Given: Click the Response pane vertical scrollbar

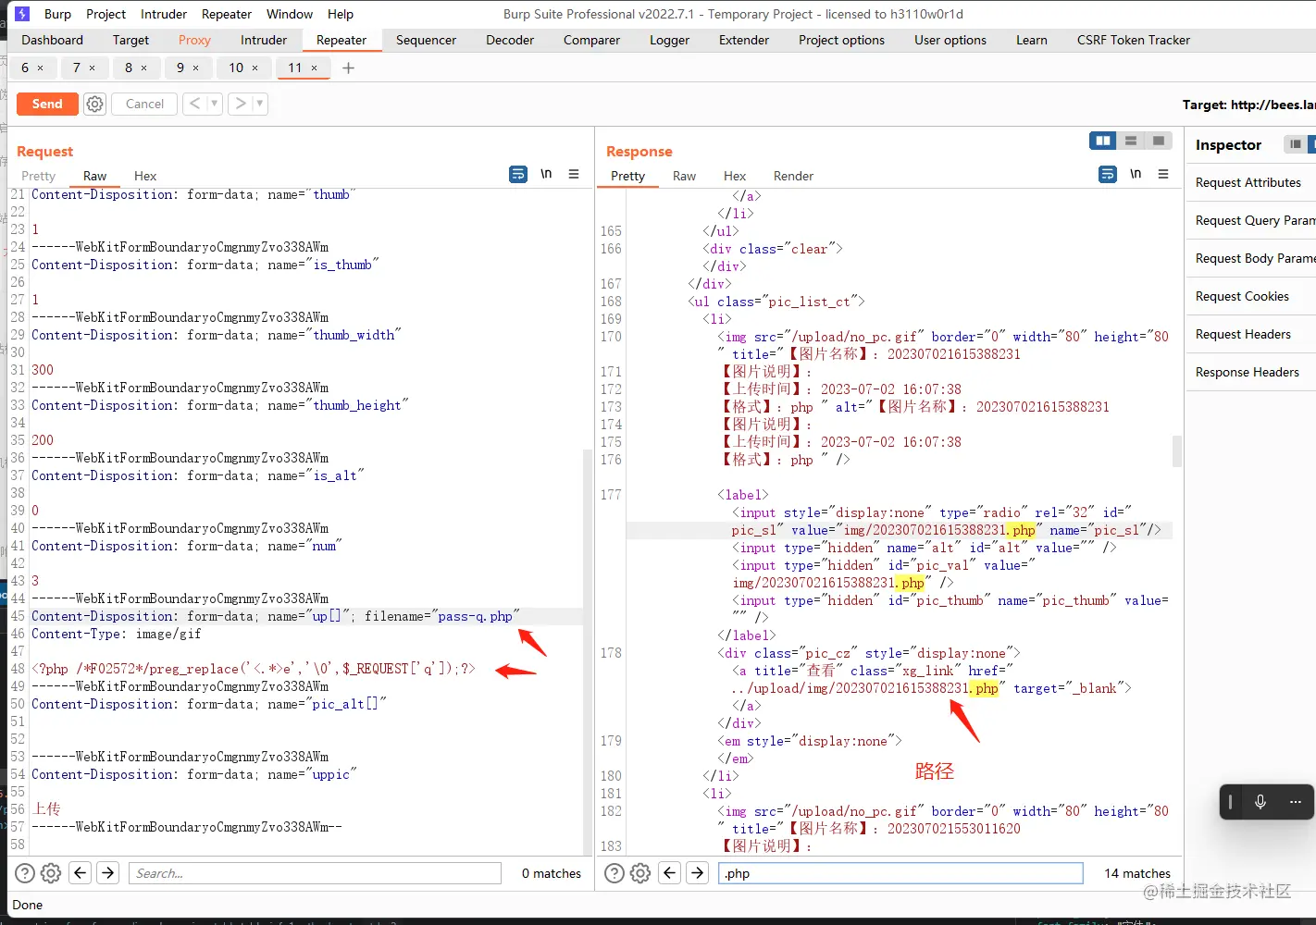Looking at the screenshot, I should 1177,451.
